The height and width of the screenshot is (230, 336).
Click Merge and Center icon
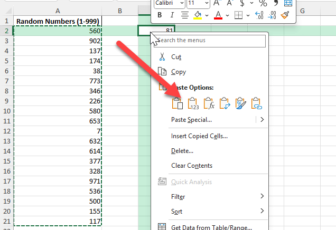click(x=288, y=3)
